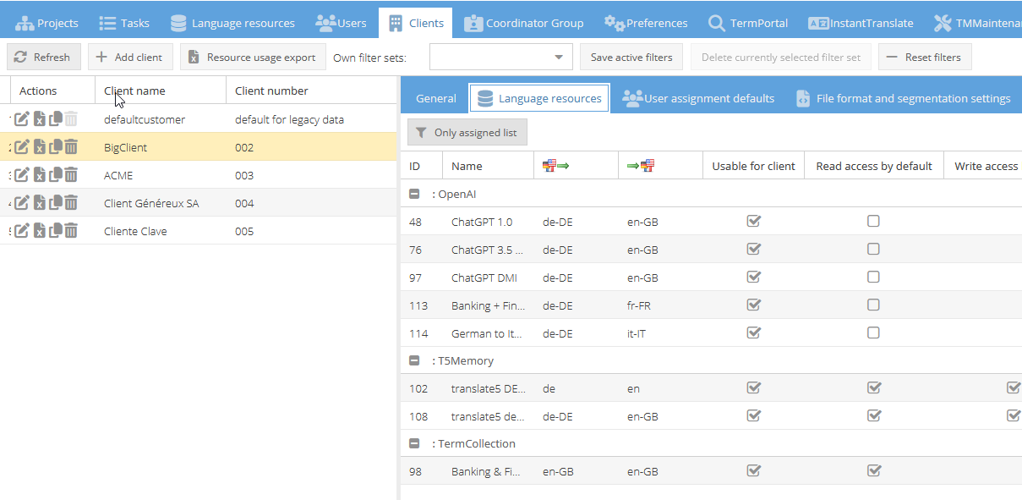Click Save active filters
The height and width of the screenshot is (500, 1022).
(x=631, y=58)
